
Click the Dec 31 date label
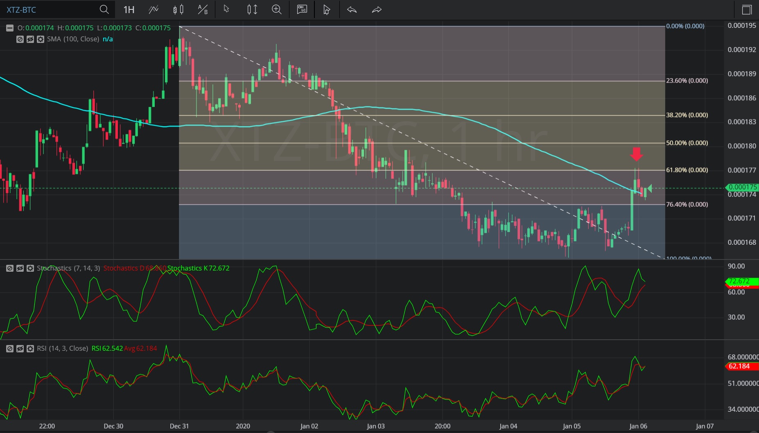pos(179,426)
